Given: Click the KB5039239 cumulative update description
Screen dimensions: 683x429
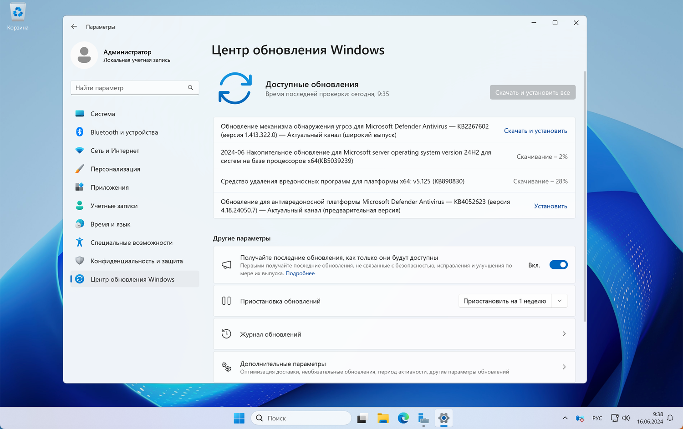Looking at the screenshot, I should 356,156.
